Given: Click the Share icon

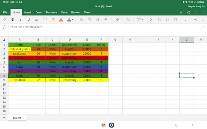Looking at the screenshot, I should tap(188, 12).
